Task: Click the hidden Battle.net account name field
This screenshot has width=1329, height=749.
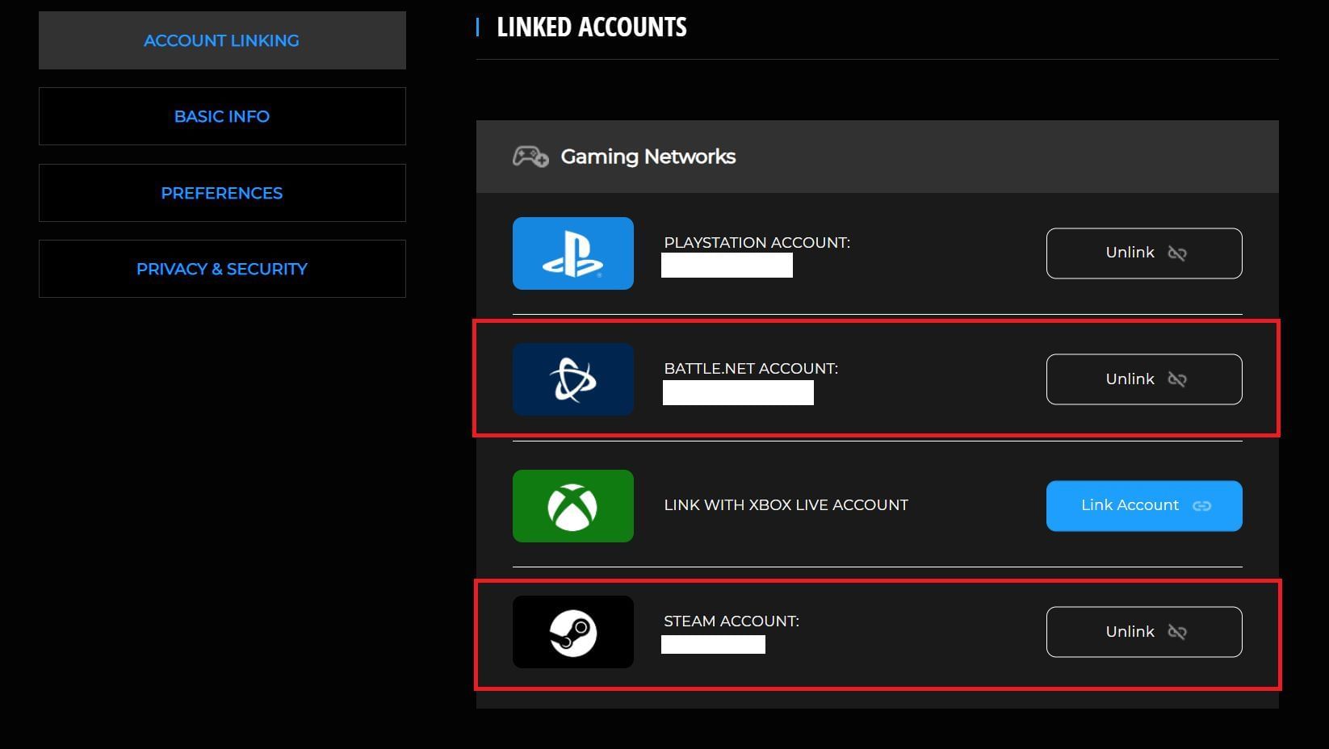Action: [x=737, y=392]
